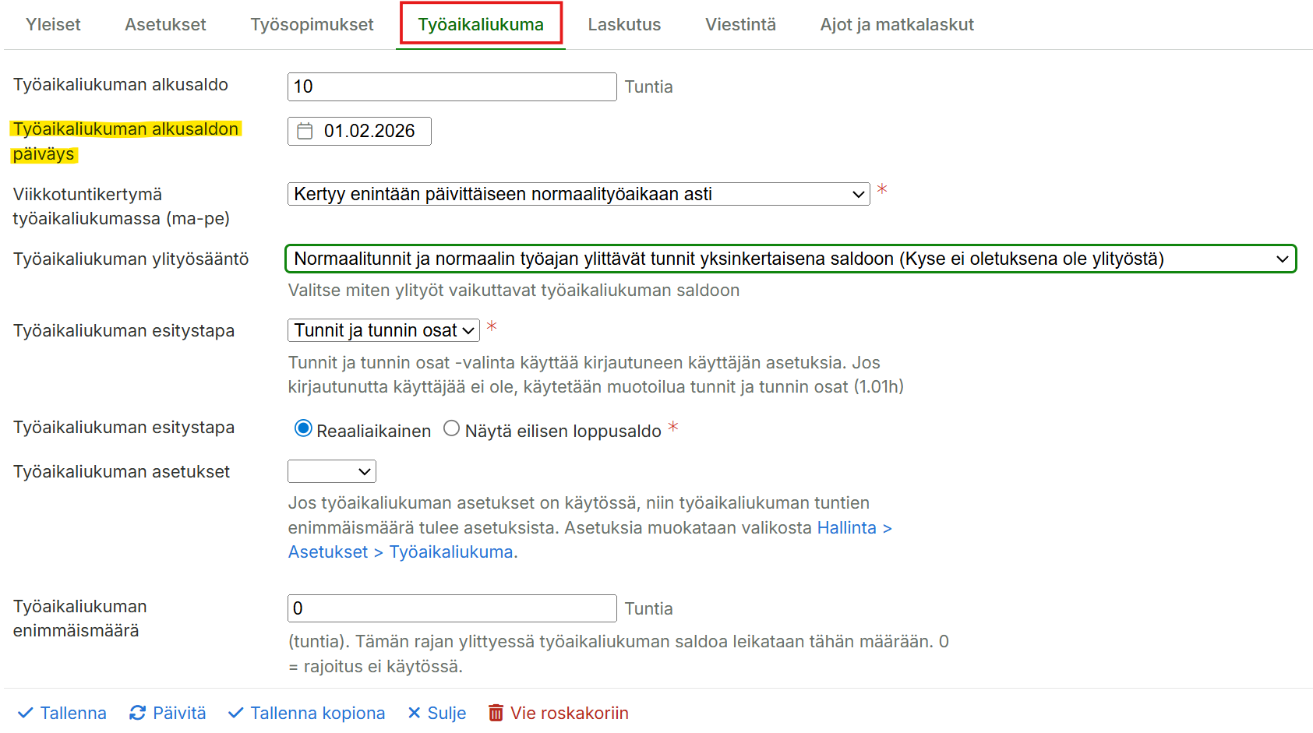The image size is (1313, 733).
Task: Click the Sulje X icon
Action: click(415, 713)
